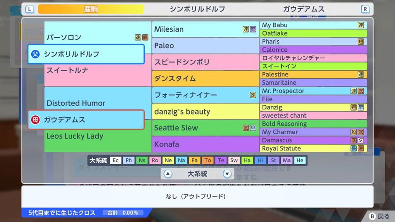Select the スピードシンボリ pedigree cell
This screenshot has height=222, width=395.
coord(205,62)
